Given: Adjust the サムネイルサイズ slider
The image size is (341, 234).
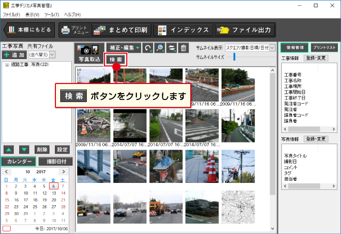Looking at the screenshot, I should 234,57.
